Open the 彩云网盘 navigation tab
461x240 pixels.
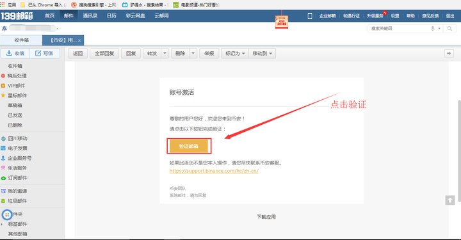point(136,16)
